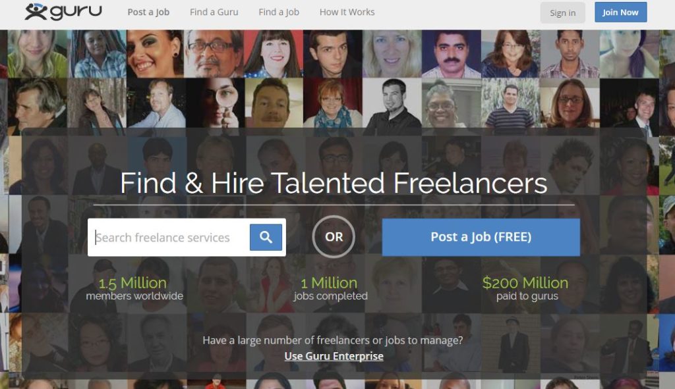Image resolution: width=675 pixels, height=389 pixels.
Task: Select the photo of man with mustache in white shirt
Action: pyautogui.click(x=451, y=54)
